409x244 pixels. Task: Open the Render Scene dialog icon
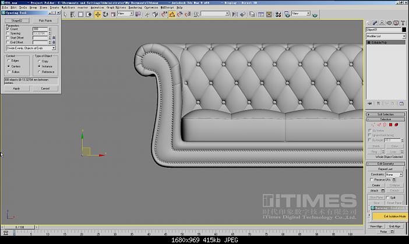[287, 15]
